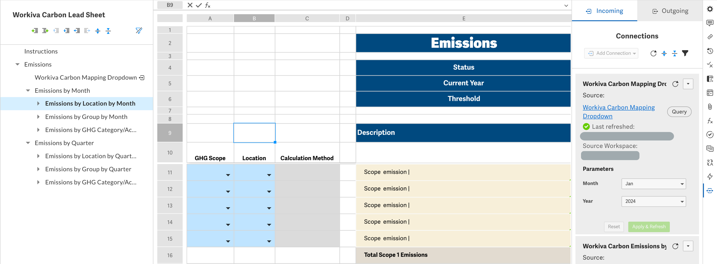The height and width of the screenshot is (264, 717).
Task: Click the connections filter funnel icon
Action: pos(685,53)
